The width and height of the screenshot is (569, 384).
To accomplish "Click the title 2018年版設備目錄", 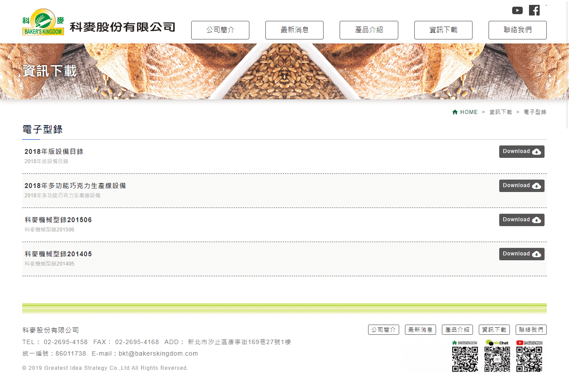I will 54,152.
